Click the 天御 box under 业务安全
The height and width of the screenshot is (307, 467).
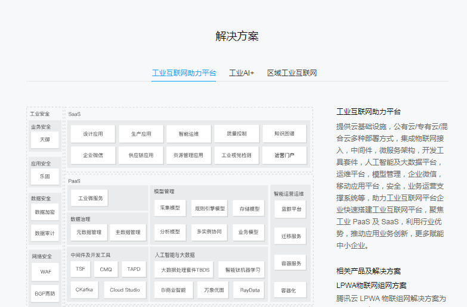click(x=45, y=139)
